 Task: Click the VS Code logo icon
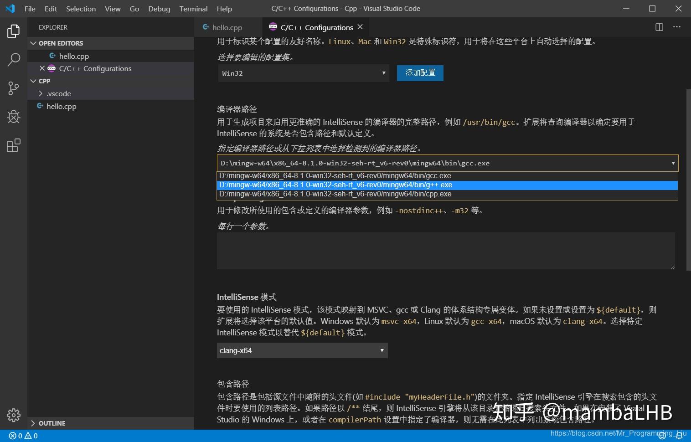(x=10, y=9)
